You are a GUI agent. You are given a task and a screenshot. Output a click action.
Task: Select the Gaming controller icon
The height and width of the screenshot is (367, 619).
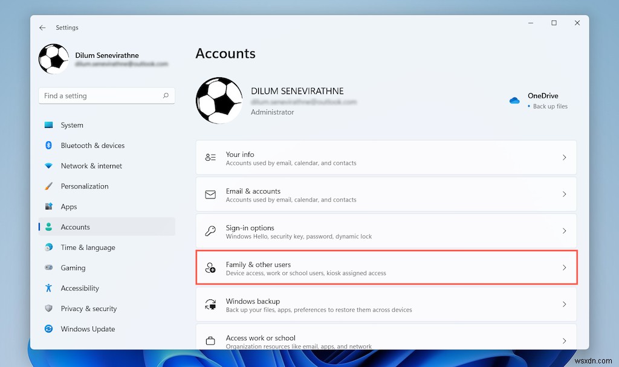[x=48, y=267]
